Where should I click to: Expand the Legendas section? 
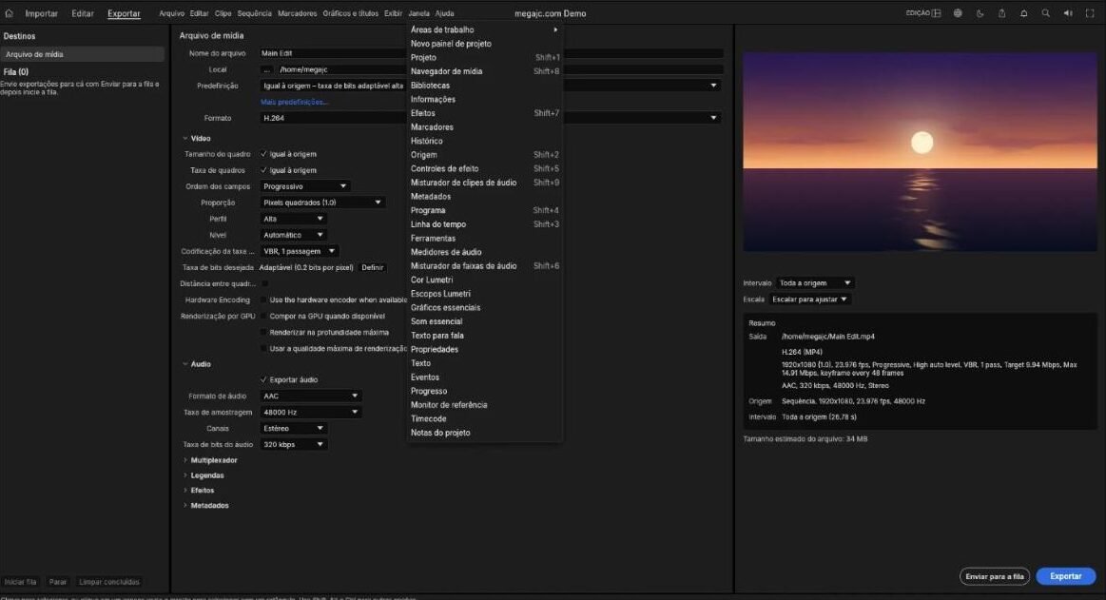[x=185, y=475]
